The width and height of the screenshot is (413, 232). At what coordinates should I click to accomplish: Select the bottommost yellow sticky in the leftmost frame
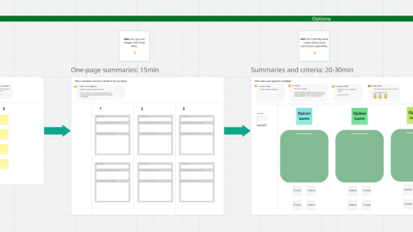point(4,164)
